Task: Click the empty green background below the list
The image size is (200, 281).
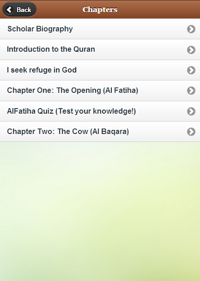Action: 100,210
